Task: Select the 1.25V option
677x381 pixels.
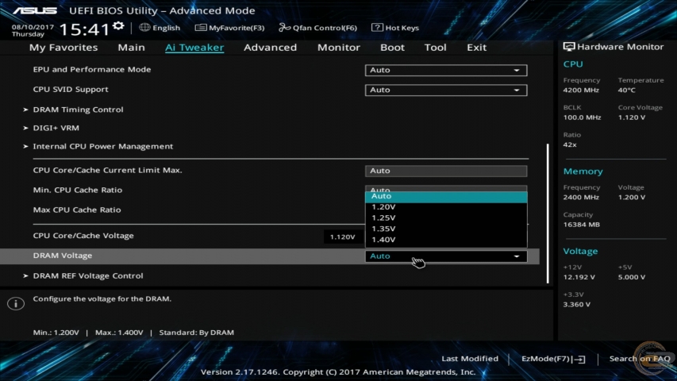Action: point(446,218)
